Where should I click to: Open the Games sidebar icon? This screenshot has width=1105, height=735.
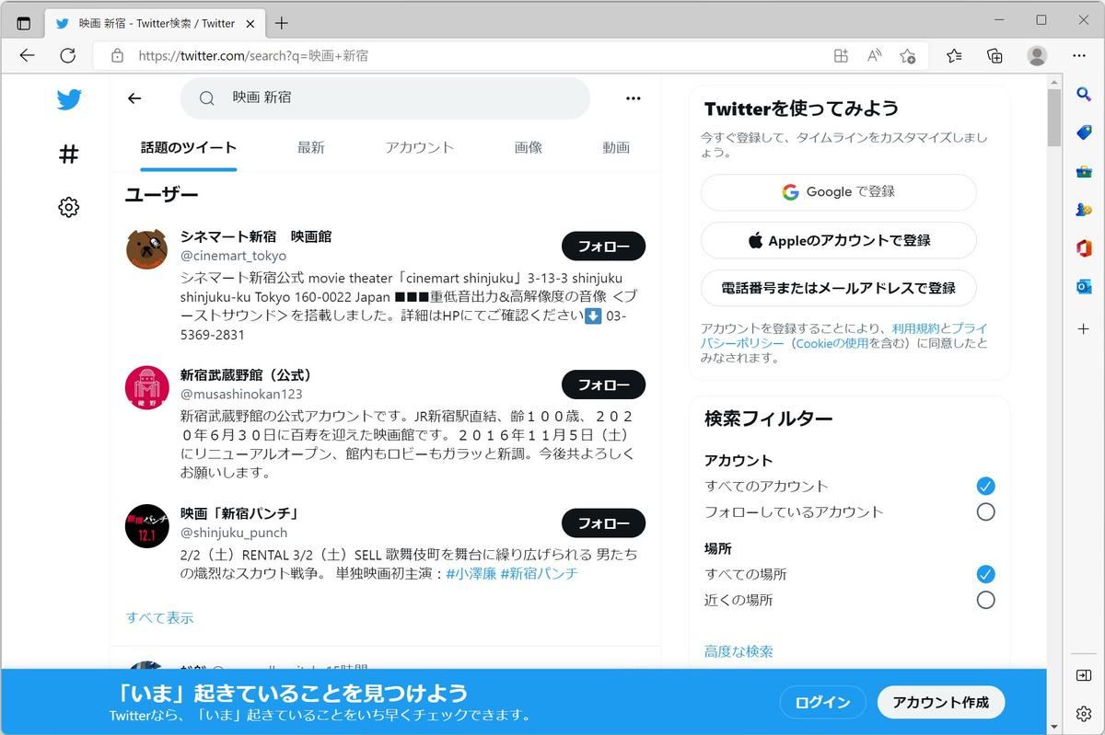(1084, 210)
